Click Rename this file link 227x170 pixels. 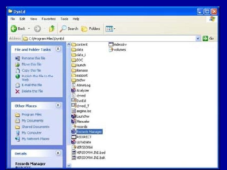(33, 58)
